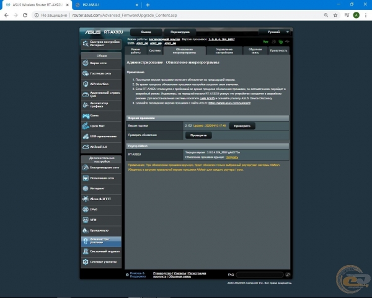Open 'Помощь & Поддержка' in footer
Screen dimensions: 372x298
(x=138, y=274)
